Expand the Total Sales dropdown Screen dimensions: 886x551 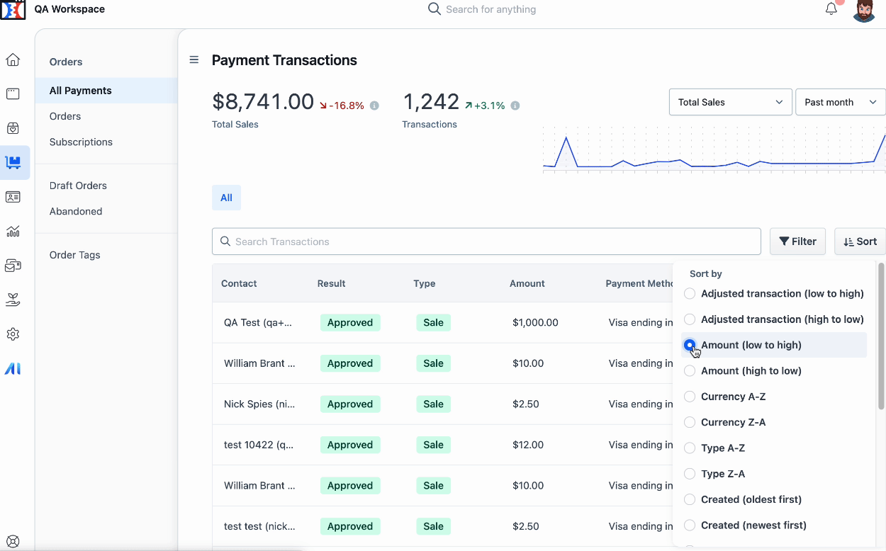(x=730, y=102)
